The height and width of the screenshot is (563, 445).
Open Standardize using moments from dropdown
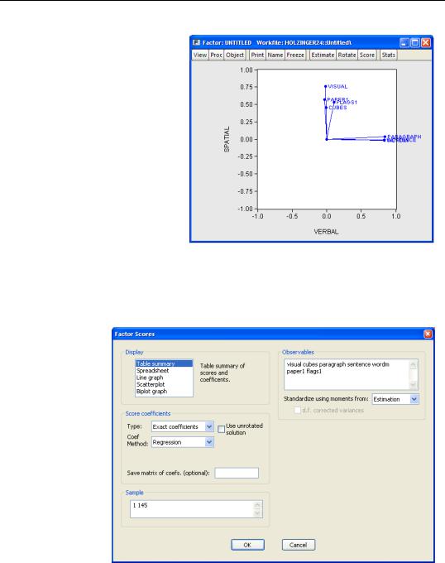tap(395, 399)
